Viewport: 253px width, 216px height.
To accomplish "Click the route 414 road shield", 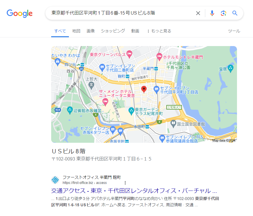I will click(57, 110).
